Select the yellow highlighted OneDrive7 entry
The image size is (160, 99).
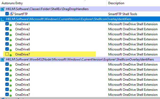point(50,54)
